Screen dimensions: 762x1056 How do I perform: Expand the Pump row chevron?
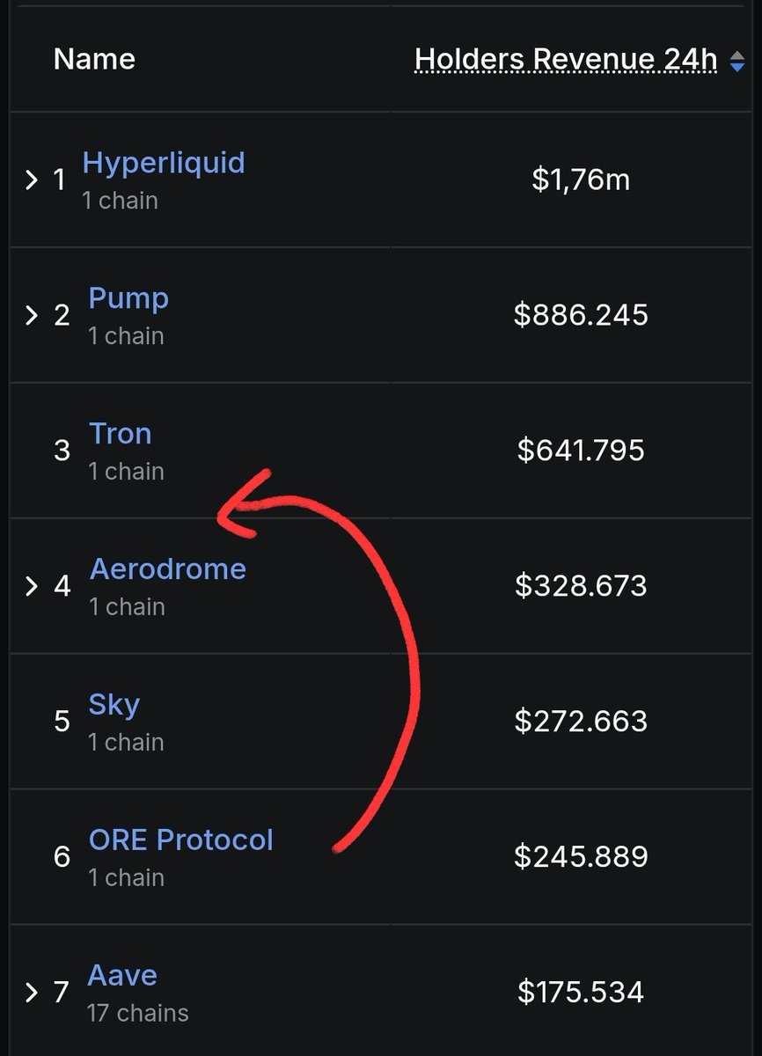32,315
